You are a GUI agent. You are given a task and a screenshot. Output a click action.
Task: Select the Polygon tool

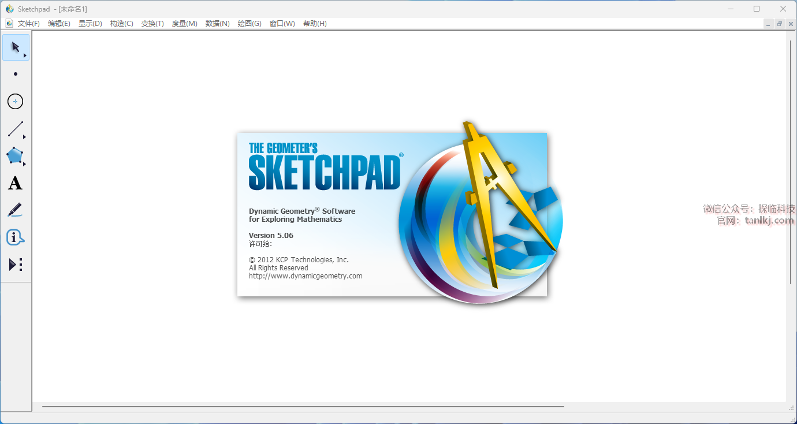(x=14, y=155)
